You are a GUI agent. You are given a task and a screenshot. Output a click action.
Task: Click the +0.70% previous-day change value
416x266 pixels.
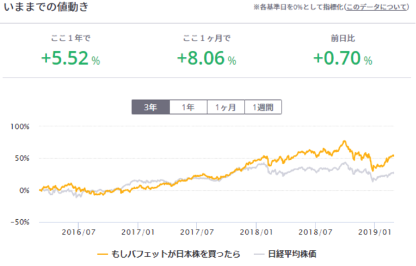342,60
